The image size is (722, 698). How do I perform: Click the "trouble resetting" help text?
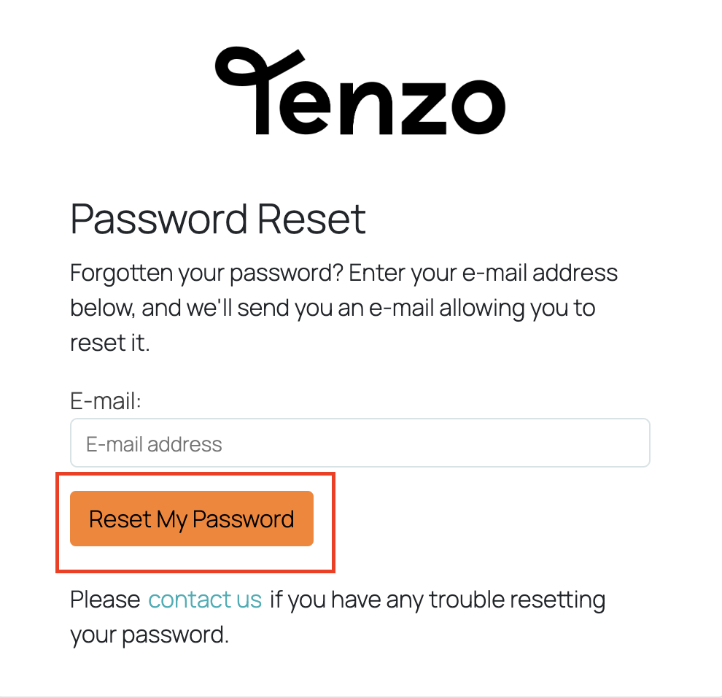click(517, 600)
